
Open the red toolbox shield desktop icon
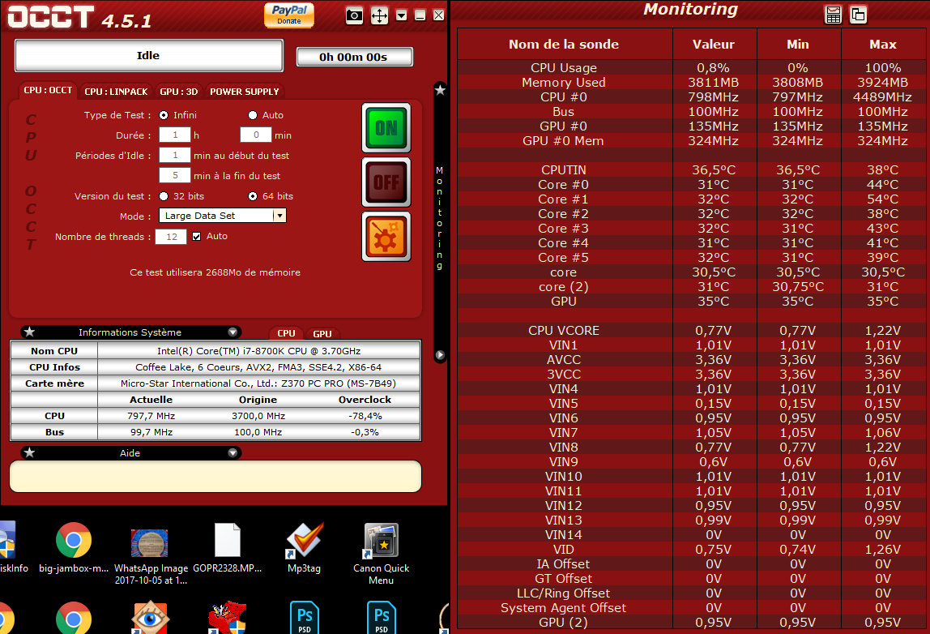click(227, 618)
